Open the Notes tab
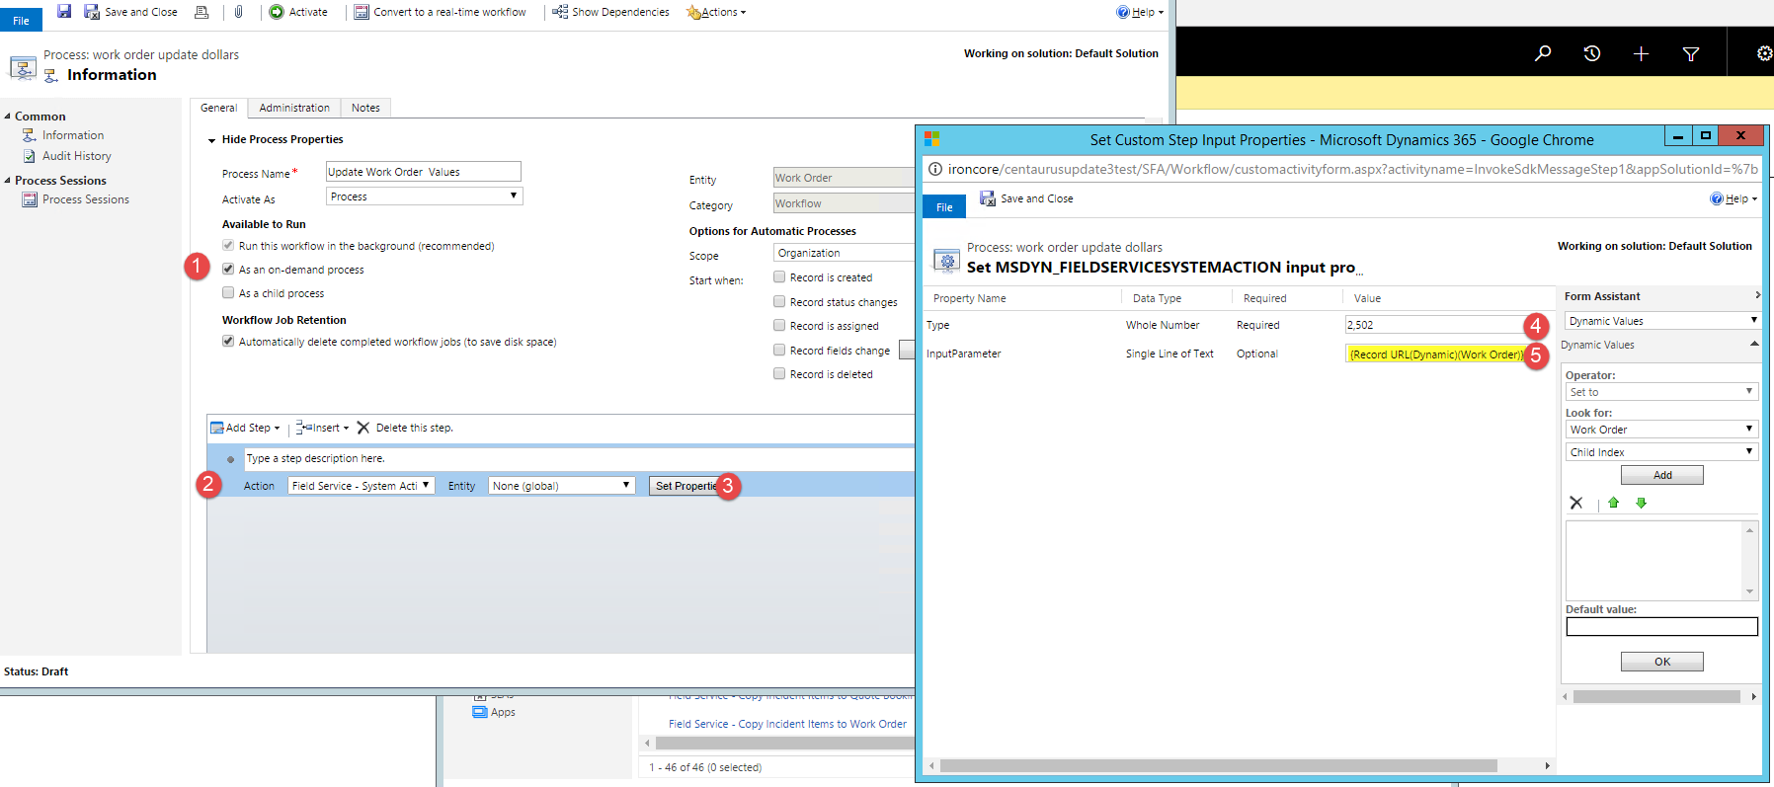This screenshot has height=787, width=1774. click(365, 108)
